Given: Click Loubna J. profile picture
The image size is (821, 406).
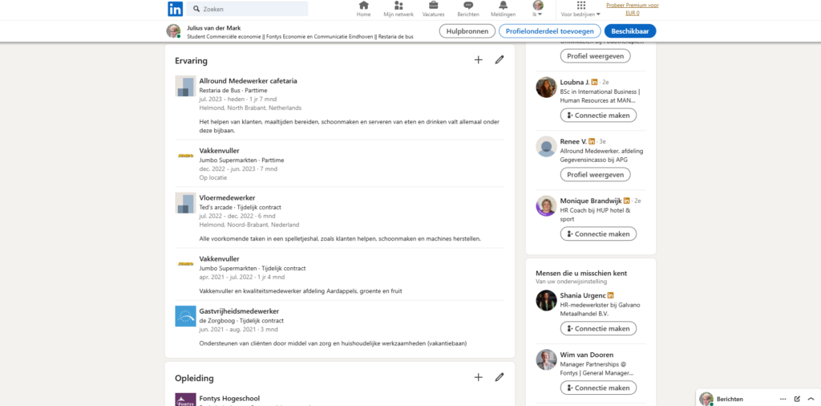Looking at the screenshot, I should 546,87.
